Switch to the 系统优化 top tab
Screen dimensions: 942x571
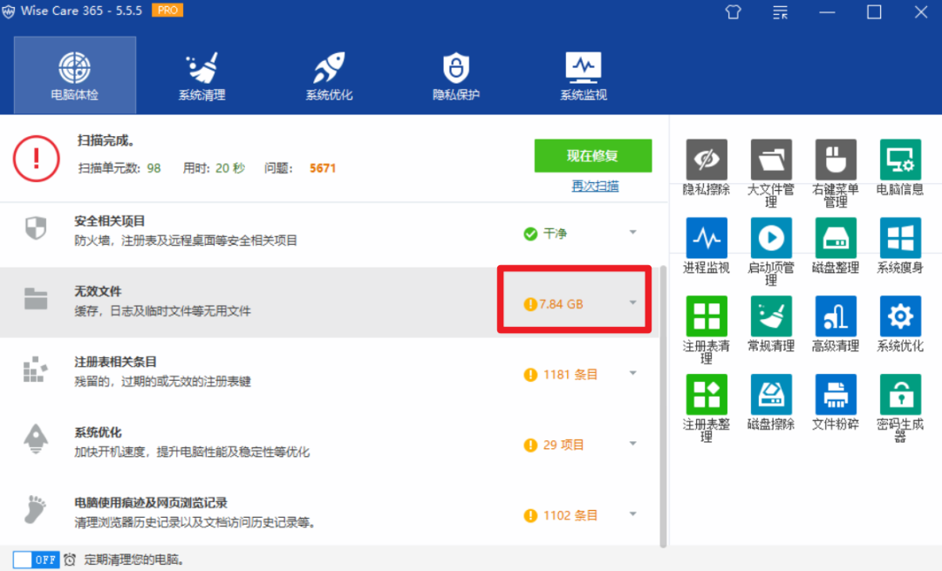tap(329, 75)
